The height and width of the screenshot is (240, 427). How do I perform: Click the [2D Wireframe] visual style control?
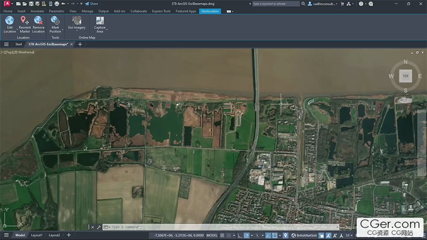23,52
